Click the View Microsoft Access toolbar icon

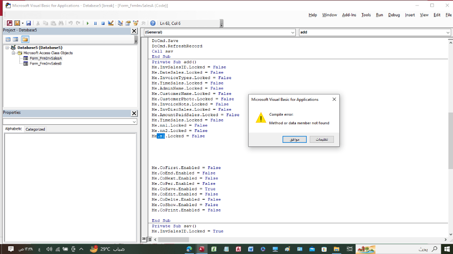tap(10, 23)
